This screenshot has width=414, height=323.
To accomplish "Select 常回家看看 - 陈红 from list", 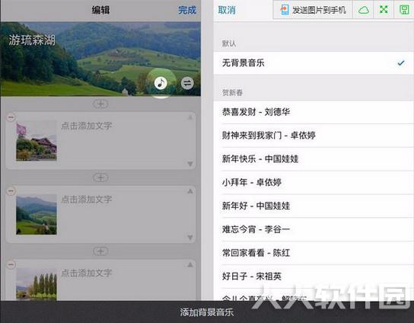I will (314, 253).
